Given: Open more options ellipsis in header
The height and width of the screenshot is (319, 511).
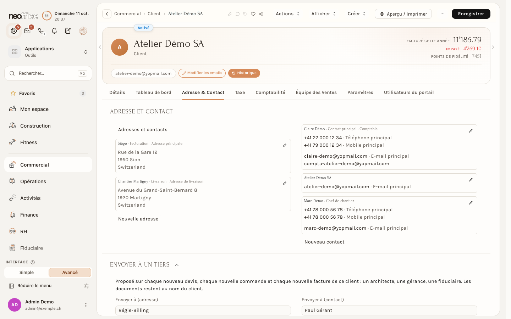Looking at the screenshot, I should pyautogui.click(x=443, y=14).
